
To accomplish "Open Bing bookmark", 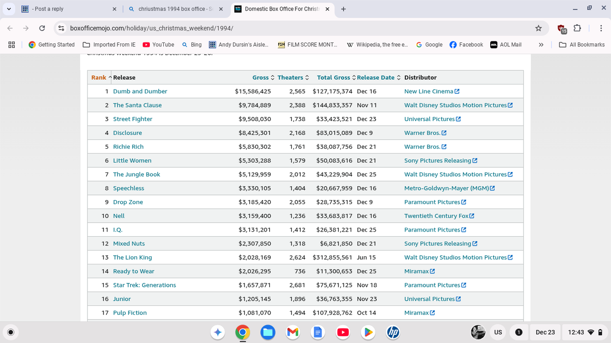I will tap(191, 44).
